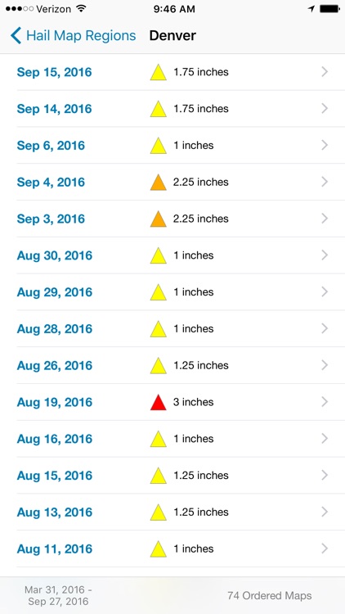345x614 pixels.
Task: Tap the orange triangle for Sep 4, 2016
Action: (159, 182)
